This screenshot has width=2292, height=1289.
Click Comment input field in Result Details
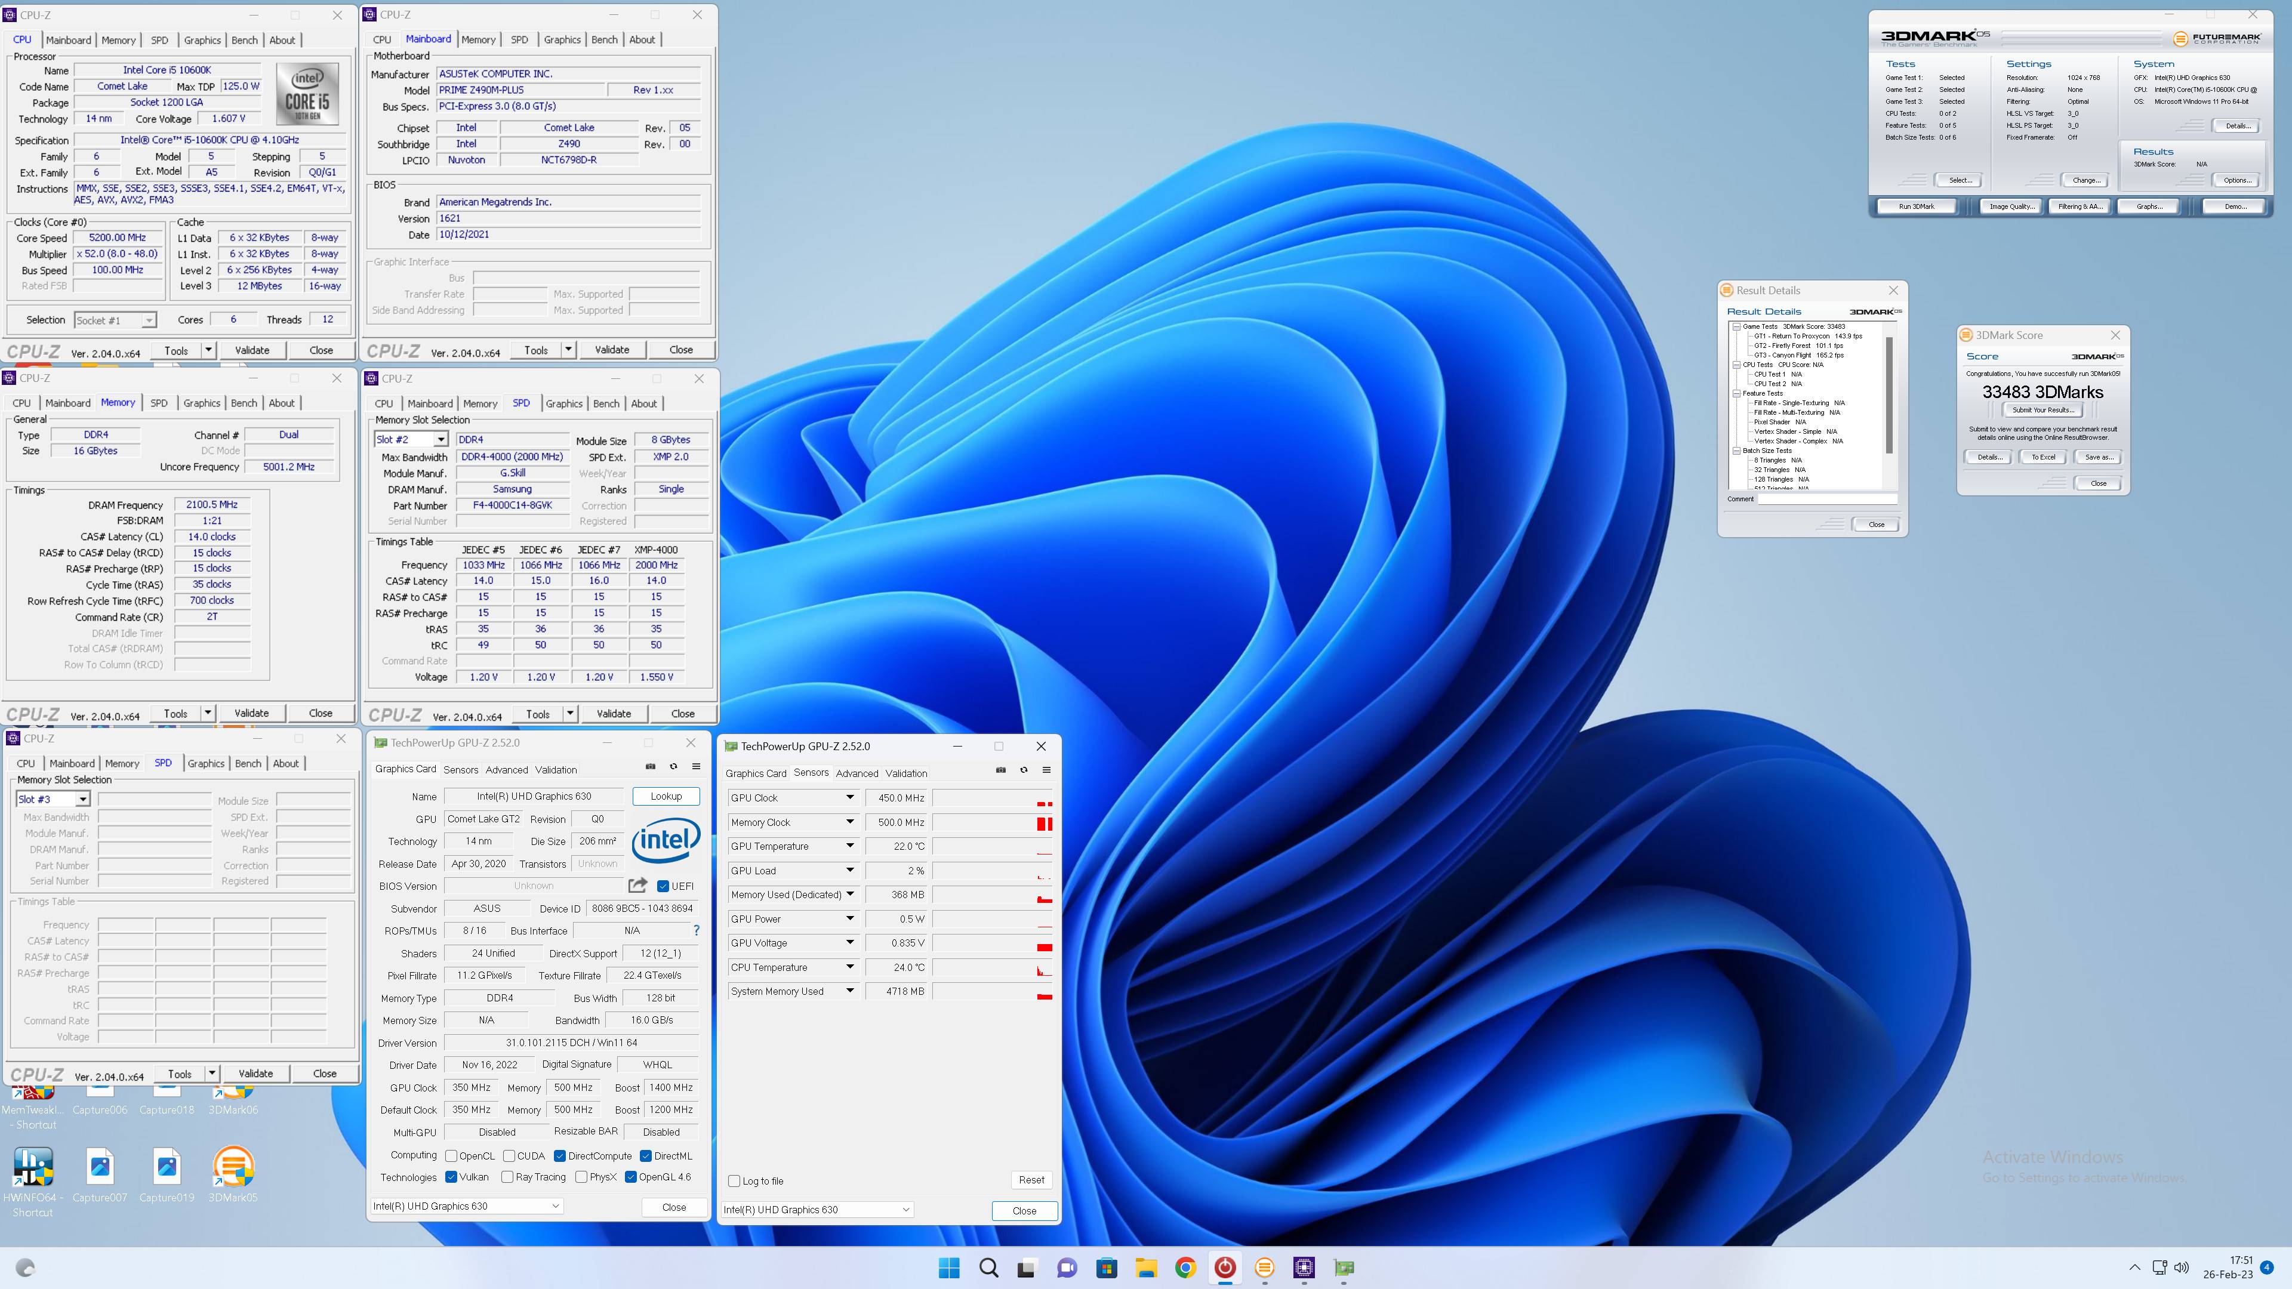(1826, 499)
